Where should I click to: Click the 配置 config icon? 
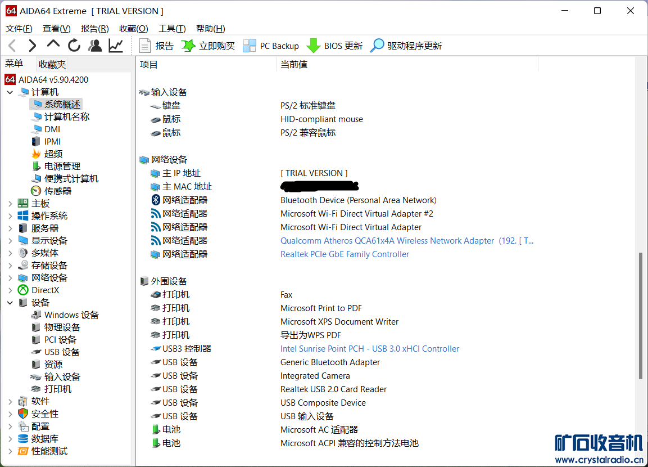(x=23, y=426)
